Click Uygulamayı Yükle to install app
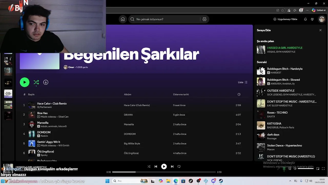Image resolution: width=328 pixels, height=185 pixels. pyautogui.click(x=285, y=19)
